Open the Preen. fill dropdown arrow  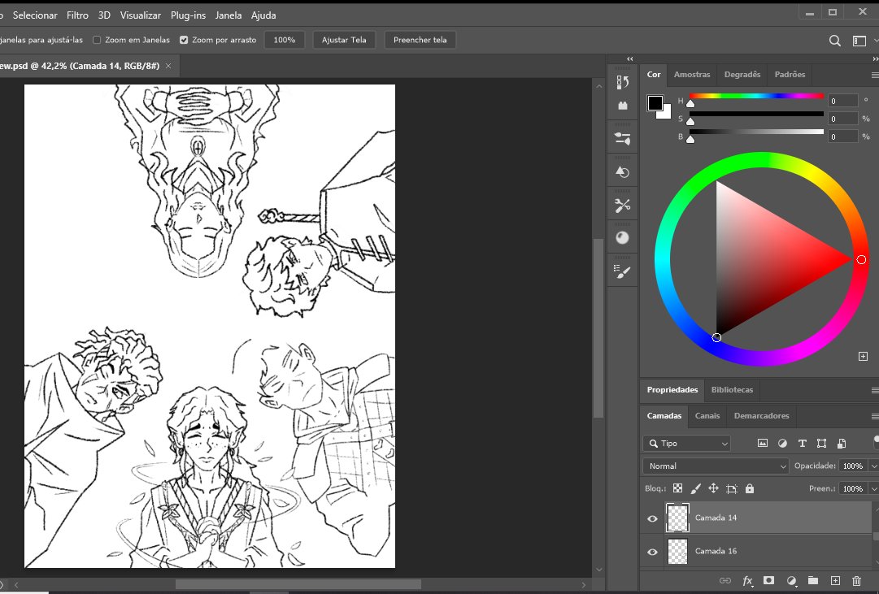(872, 488)
